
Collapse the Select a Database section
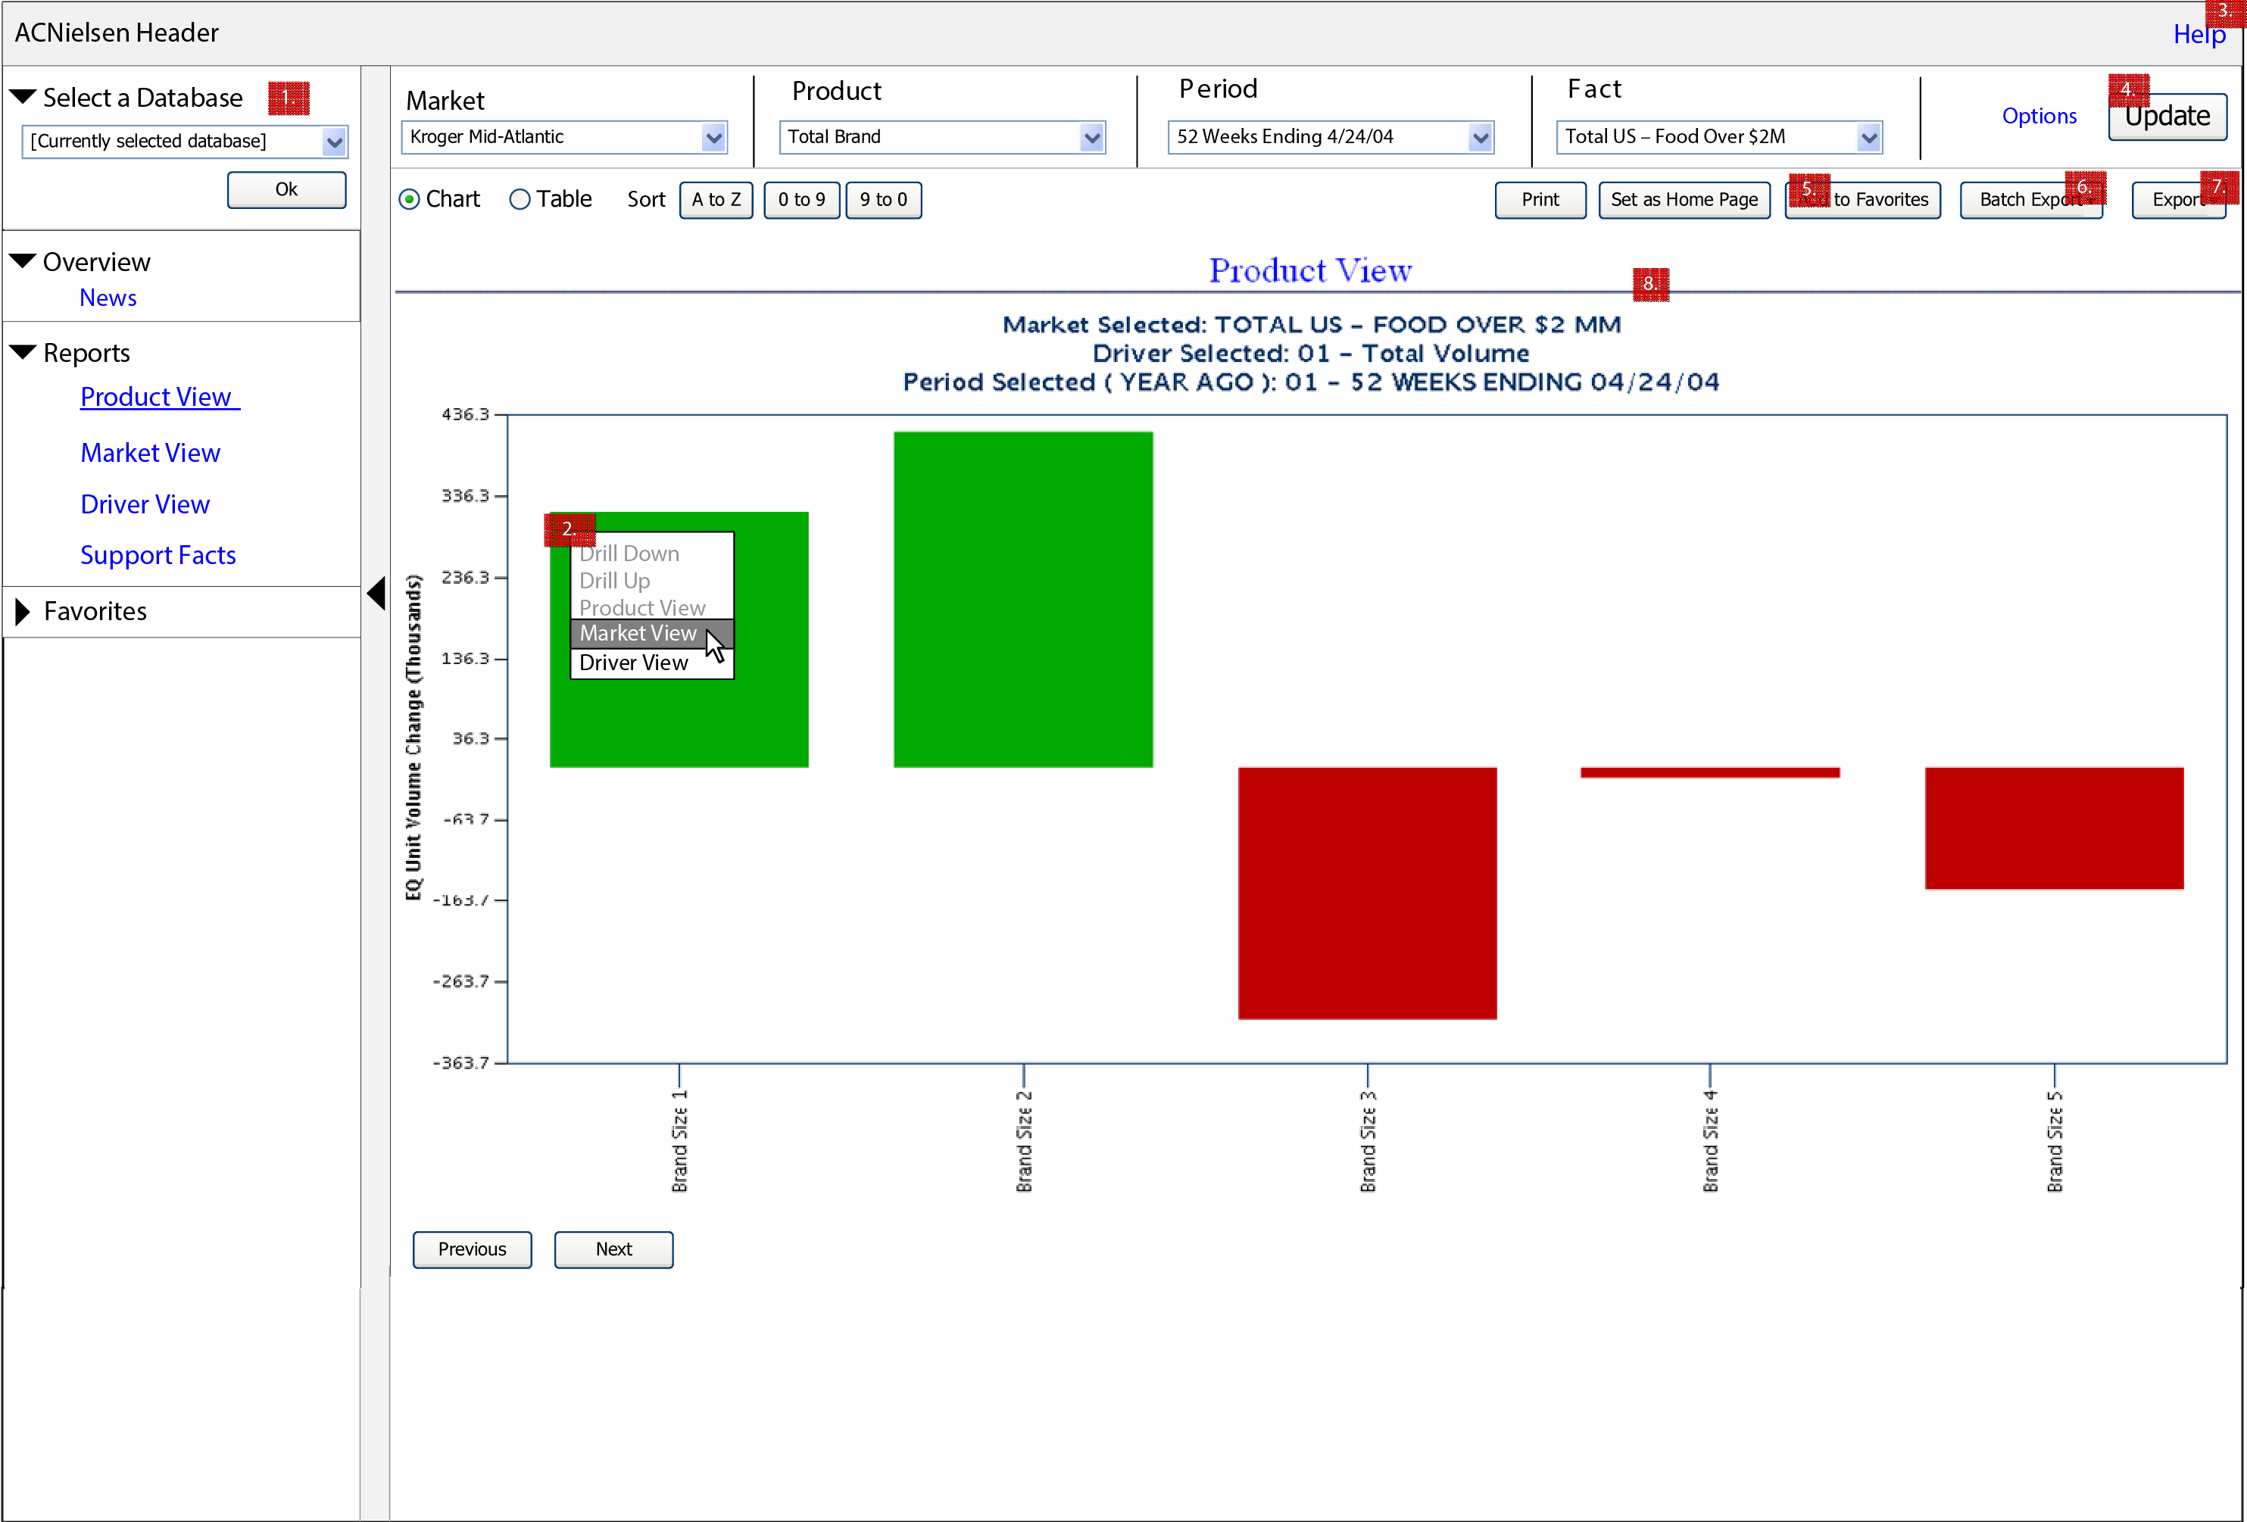click(23, 97)
